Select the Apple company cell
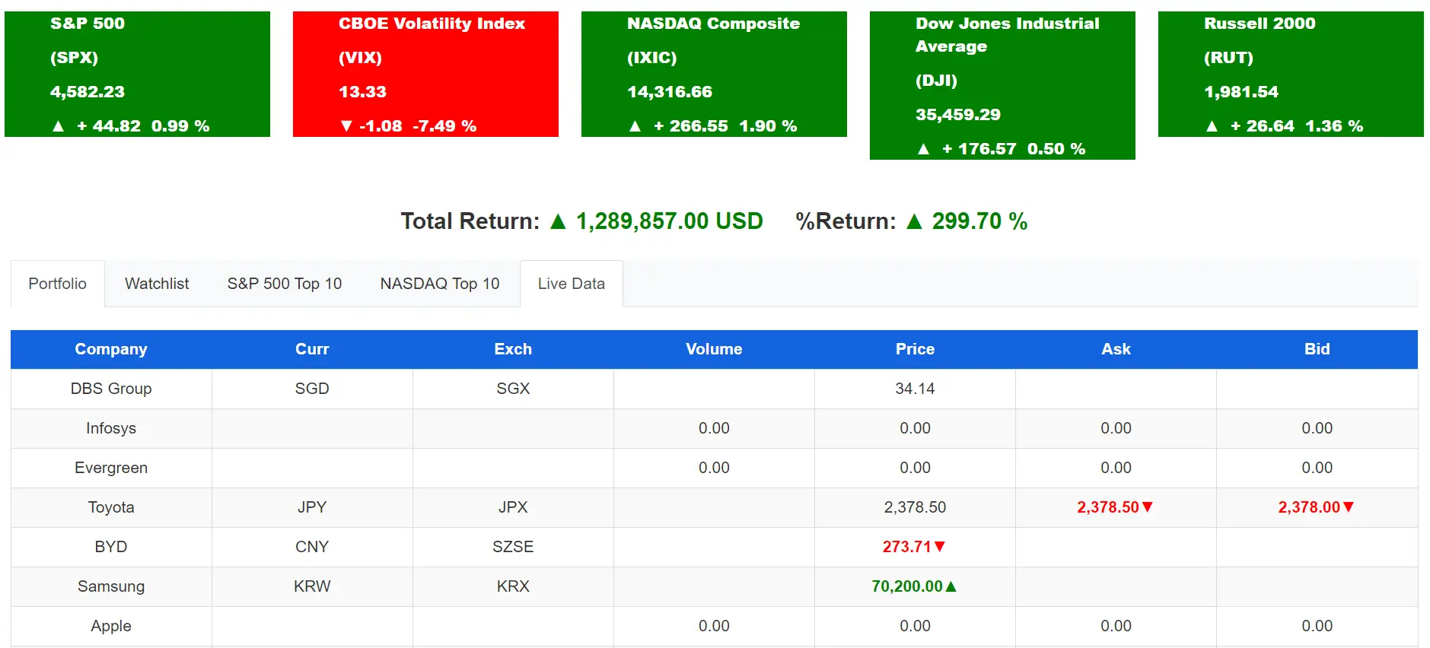Image resolution: width=1430 pixels, height=648 pixels. 111,626
